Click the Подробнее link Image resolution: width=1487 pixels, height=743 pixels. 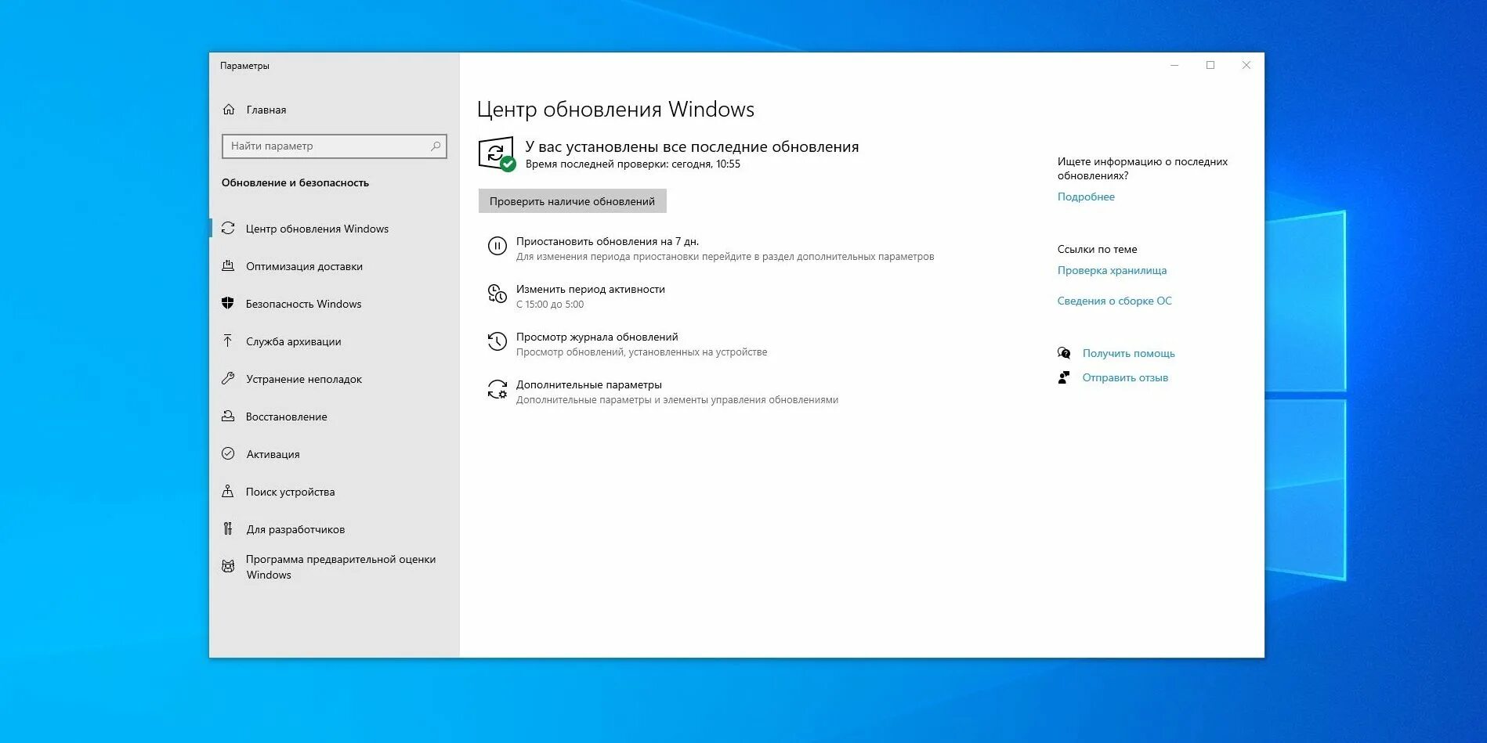click(1086, 197)
